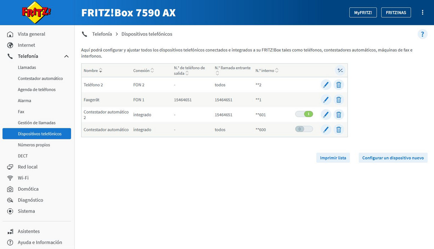Image resolution: width=434 pixels, height=249 pixels.
Task: Disable Contestador automático 2 toggle
Action: (304, 114)
